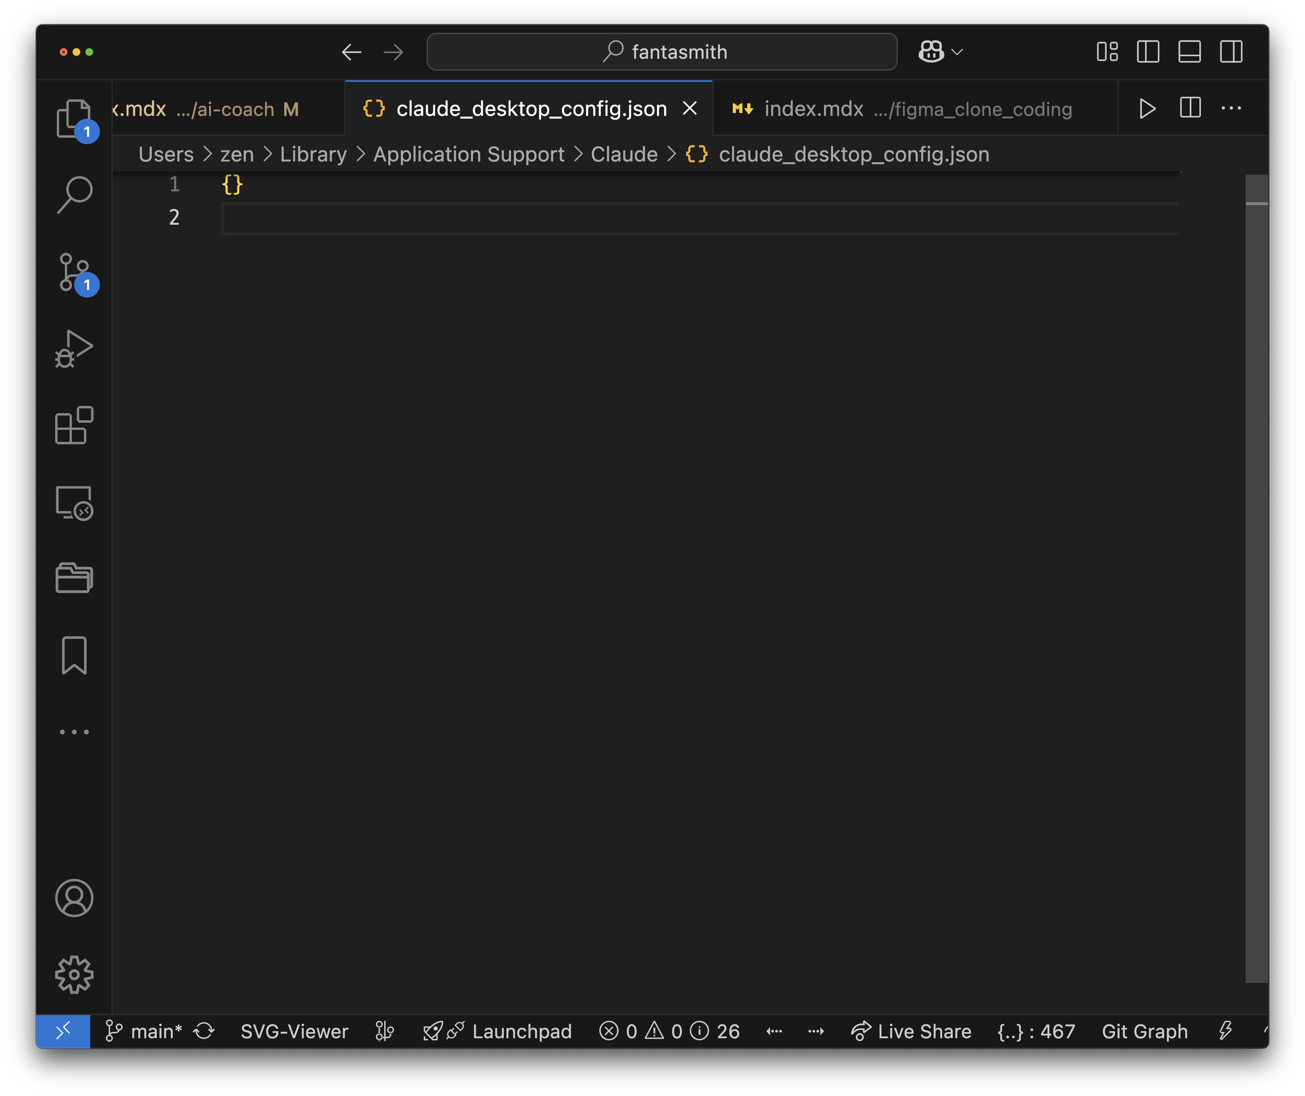Open the claude_desktop_config.json breadcrumb
The image size is (1305, 1096).
(x=838, y=154)
